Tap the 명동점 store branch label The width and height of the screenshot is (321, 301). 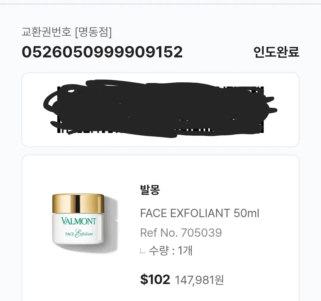[93, 32]
